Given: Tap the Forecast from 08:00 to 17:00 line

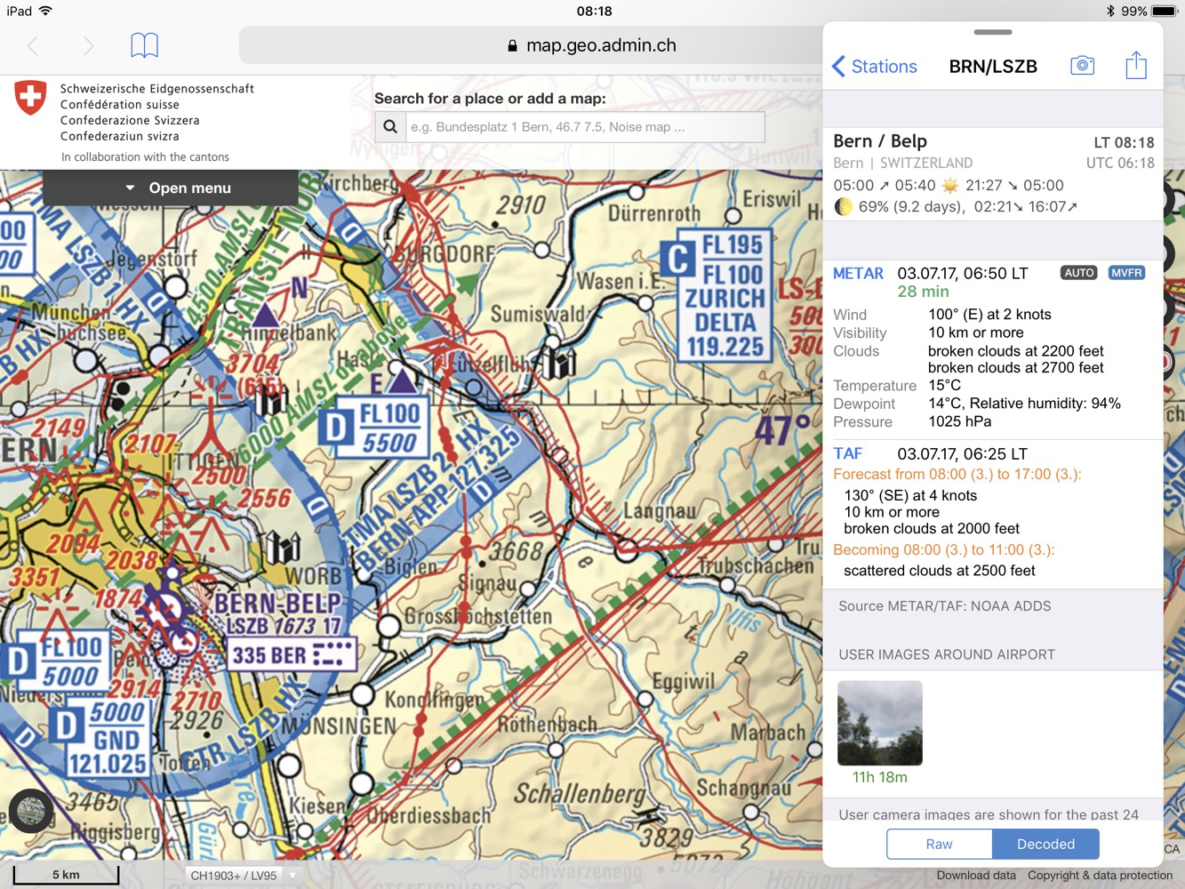Looking at the screenshot, I should 957,475.
